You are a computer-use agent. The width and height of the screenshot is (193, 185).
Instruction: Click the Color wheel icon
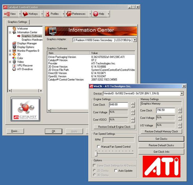(x=14, y=58)
